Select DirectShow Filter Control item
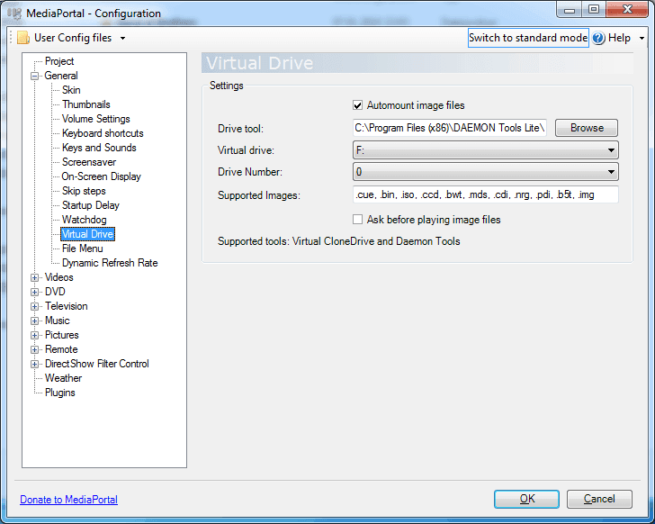Image resolution: width=655 pixels, height=524 pixels. click(97, 364)
